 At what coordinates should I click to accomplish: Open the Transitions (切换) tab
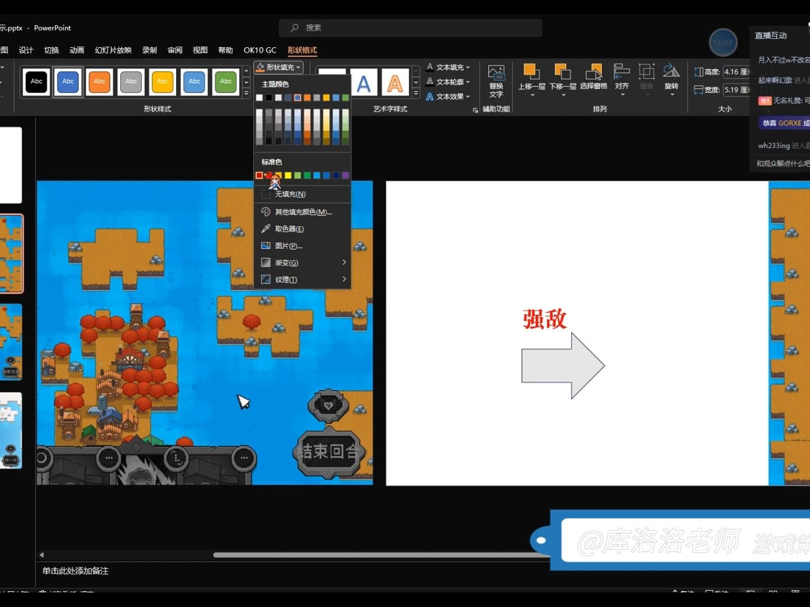[x=51, y=50]
